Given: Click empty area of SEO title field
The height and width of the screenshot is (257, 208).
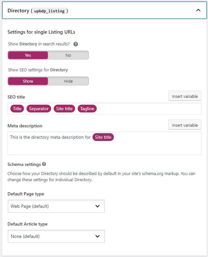Looking at the screenshot, I should pyautogui.click(x=149, y=109).
